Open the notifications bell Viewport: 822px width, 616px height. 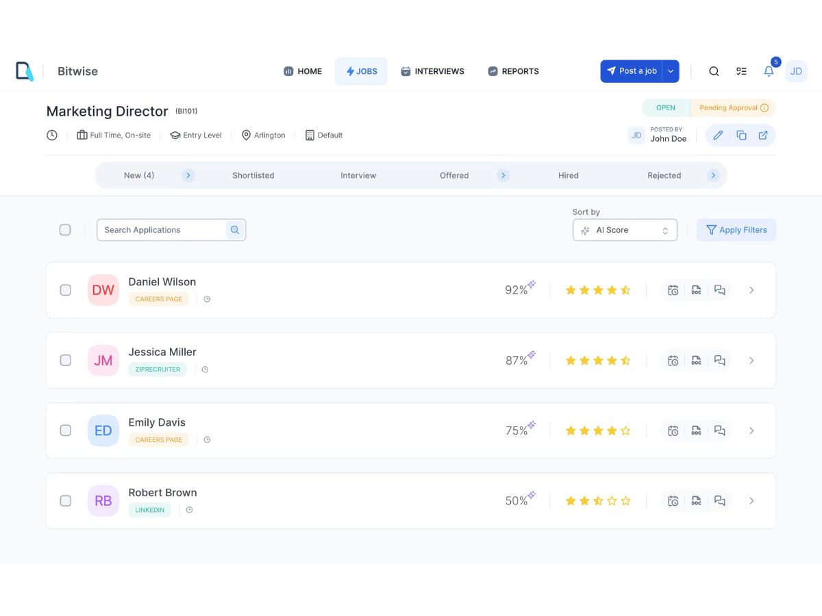click(x=769, y=71)
